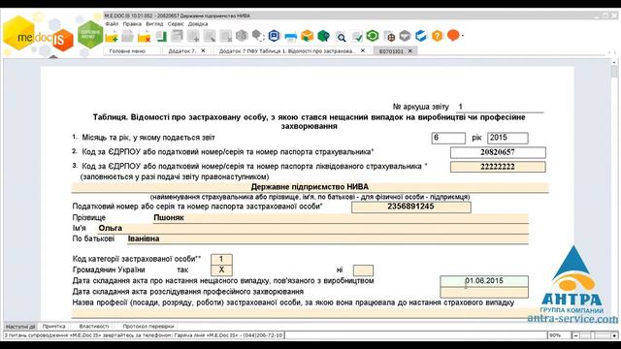The height and width of the screenshot is (349, 621).
Task: Click the blue hexagon checkmark icon
Action: point(421,36)
